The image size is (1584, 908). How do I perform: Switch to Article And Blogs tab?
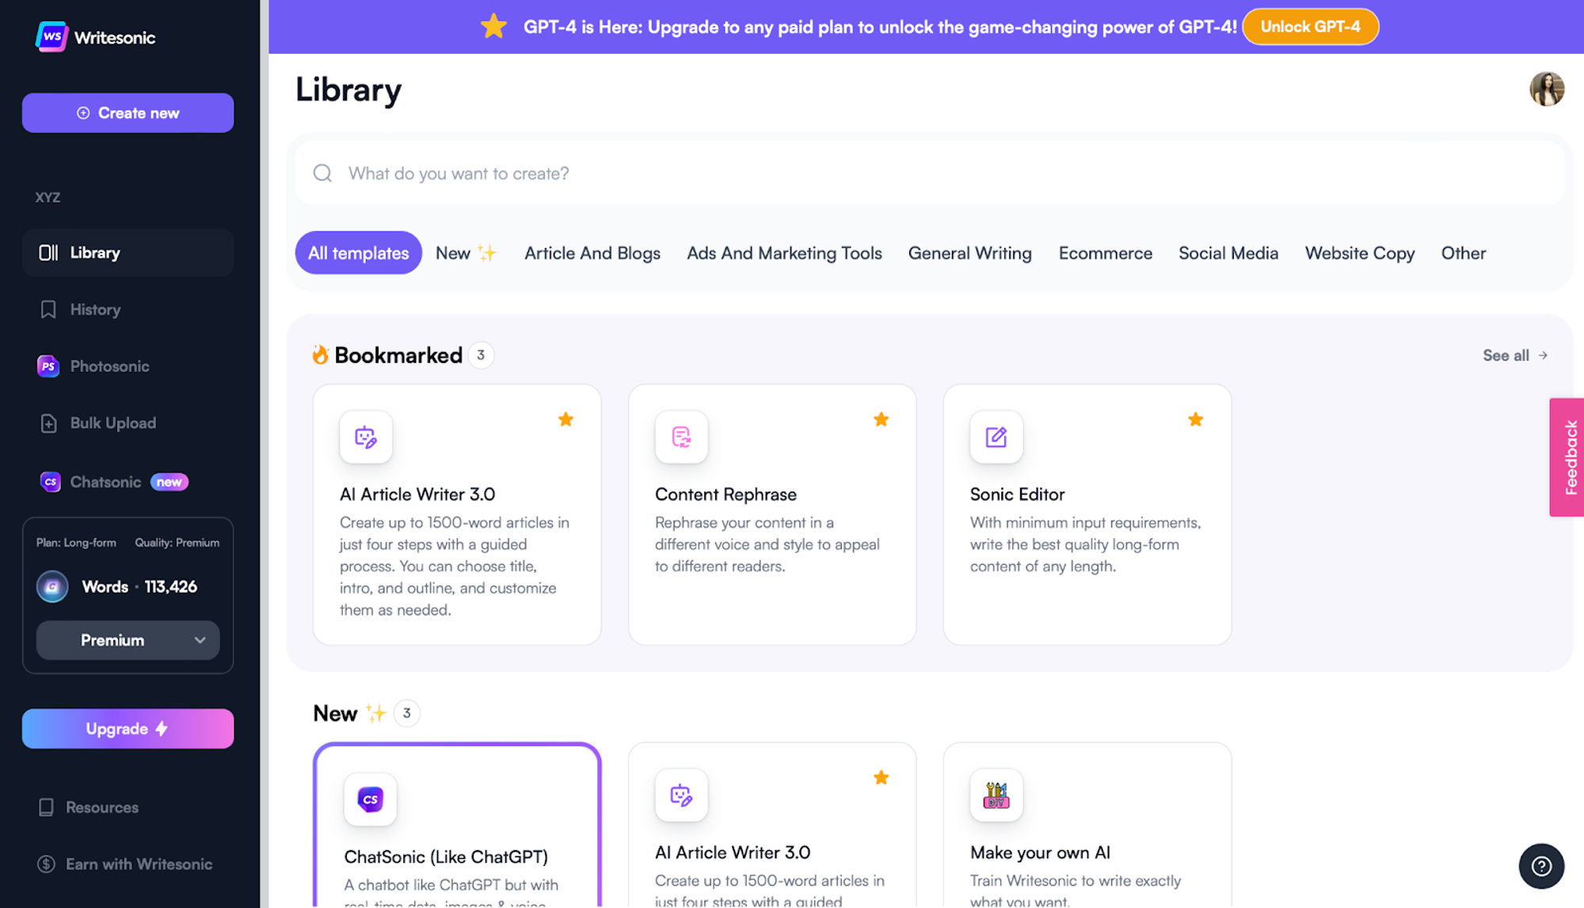coord(592,254)
